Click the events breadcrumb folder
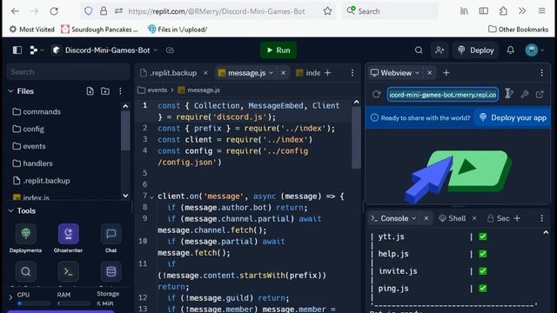The width and height of the screenshot is (557, 313). point(153,90)
